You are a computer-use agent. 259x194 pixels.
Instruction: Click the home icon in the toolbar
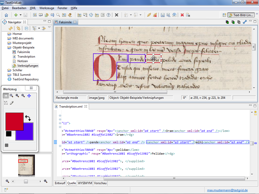tap(6, 15)
